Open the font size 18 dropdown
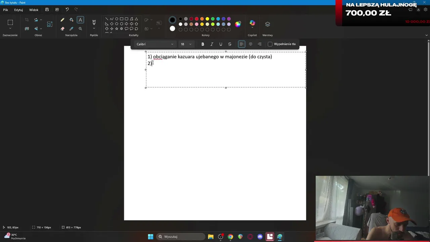This screenshot has height=242, width=430. pos(186,44)
